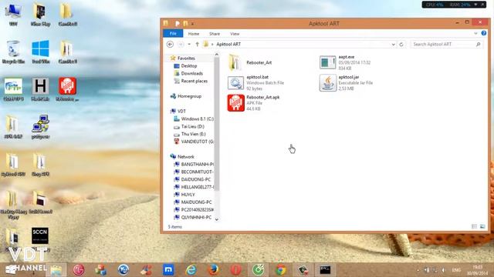
Task: Launch Maxthon browser from taskbar
Action: pyautogui.click(x=168, y=270)
